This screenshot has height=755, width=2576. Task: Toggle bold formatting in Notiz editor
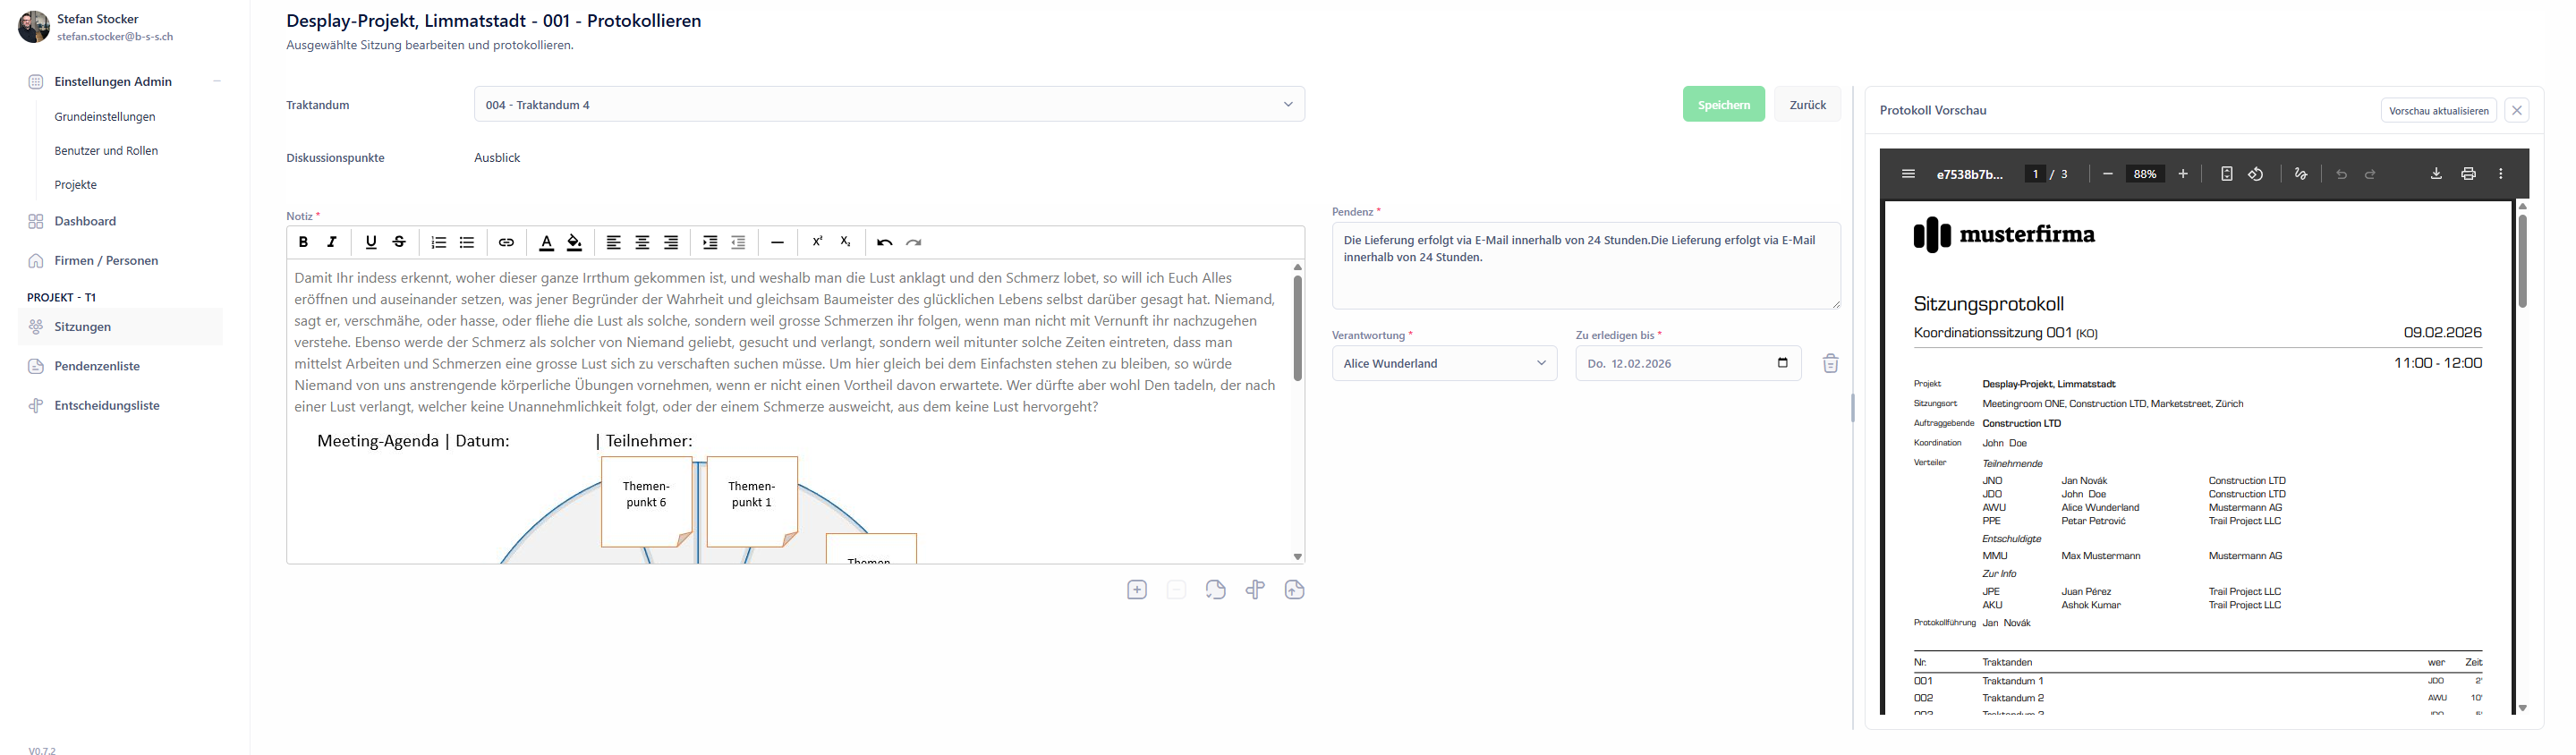coord(303,242)
